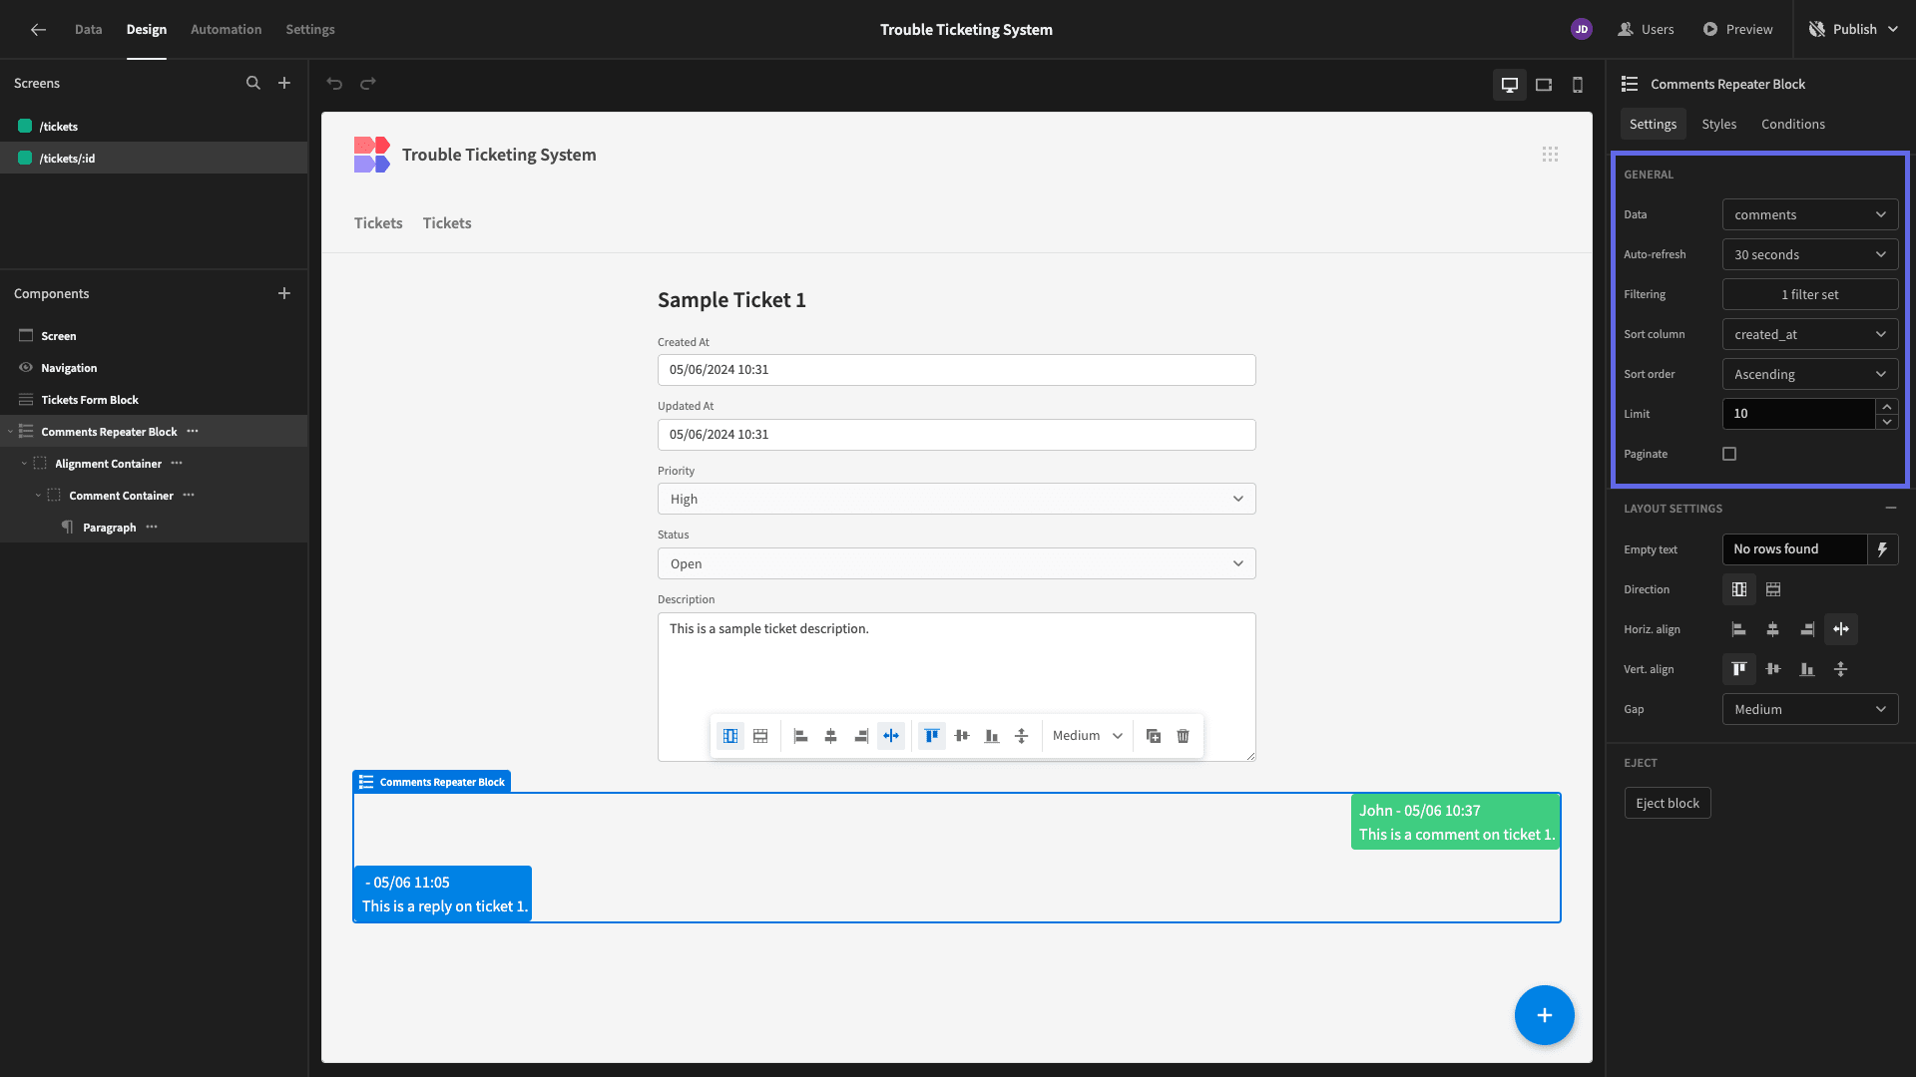
Task: Open the Auto-refresh dropdown
Action: click(1810, 254)
